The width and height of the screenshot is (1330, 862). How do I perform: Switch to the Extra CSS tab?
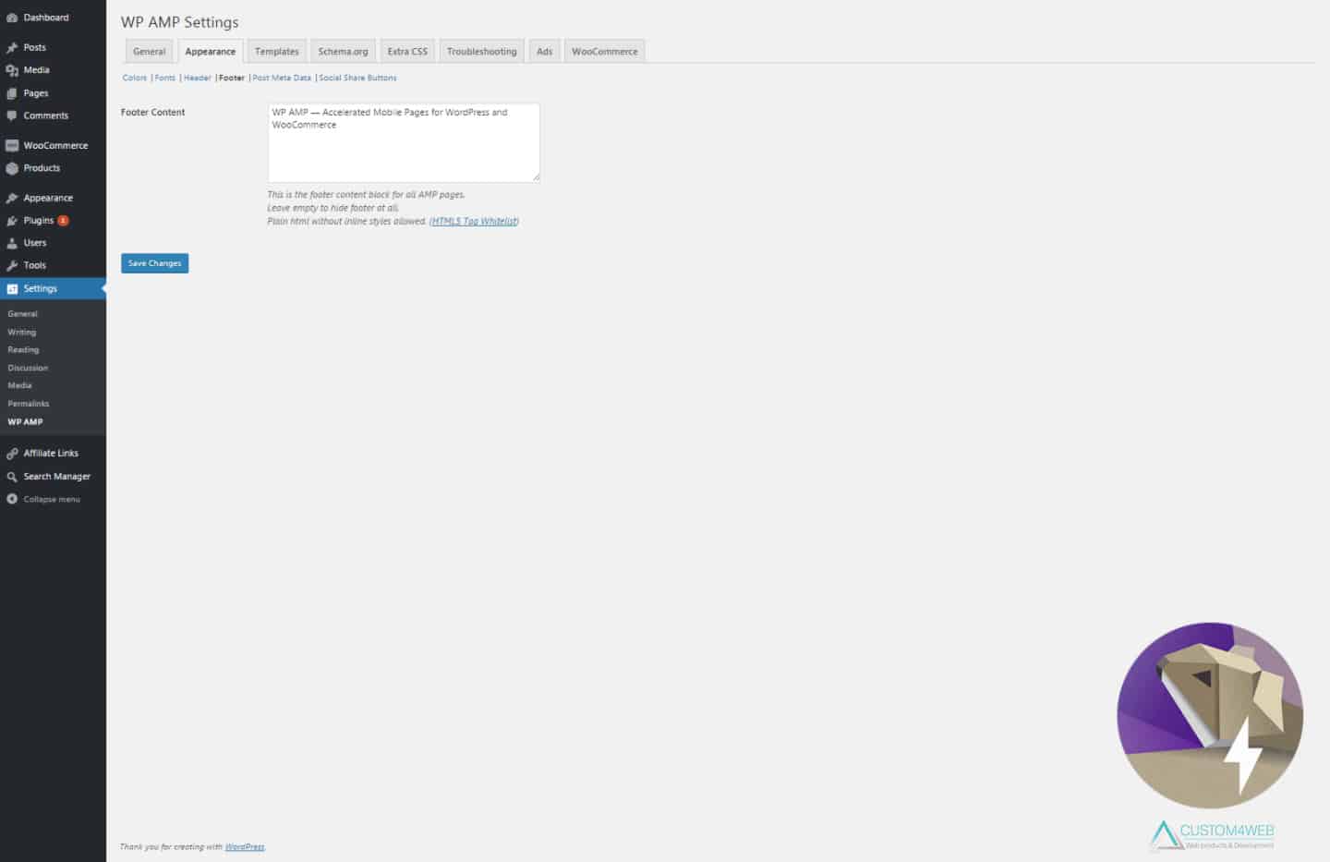[x=407, y=52]
